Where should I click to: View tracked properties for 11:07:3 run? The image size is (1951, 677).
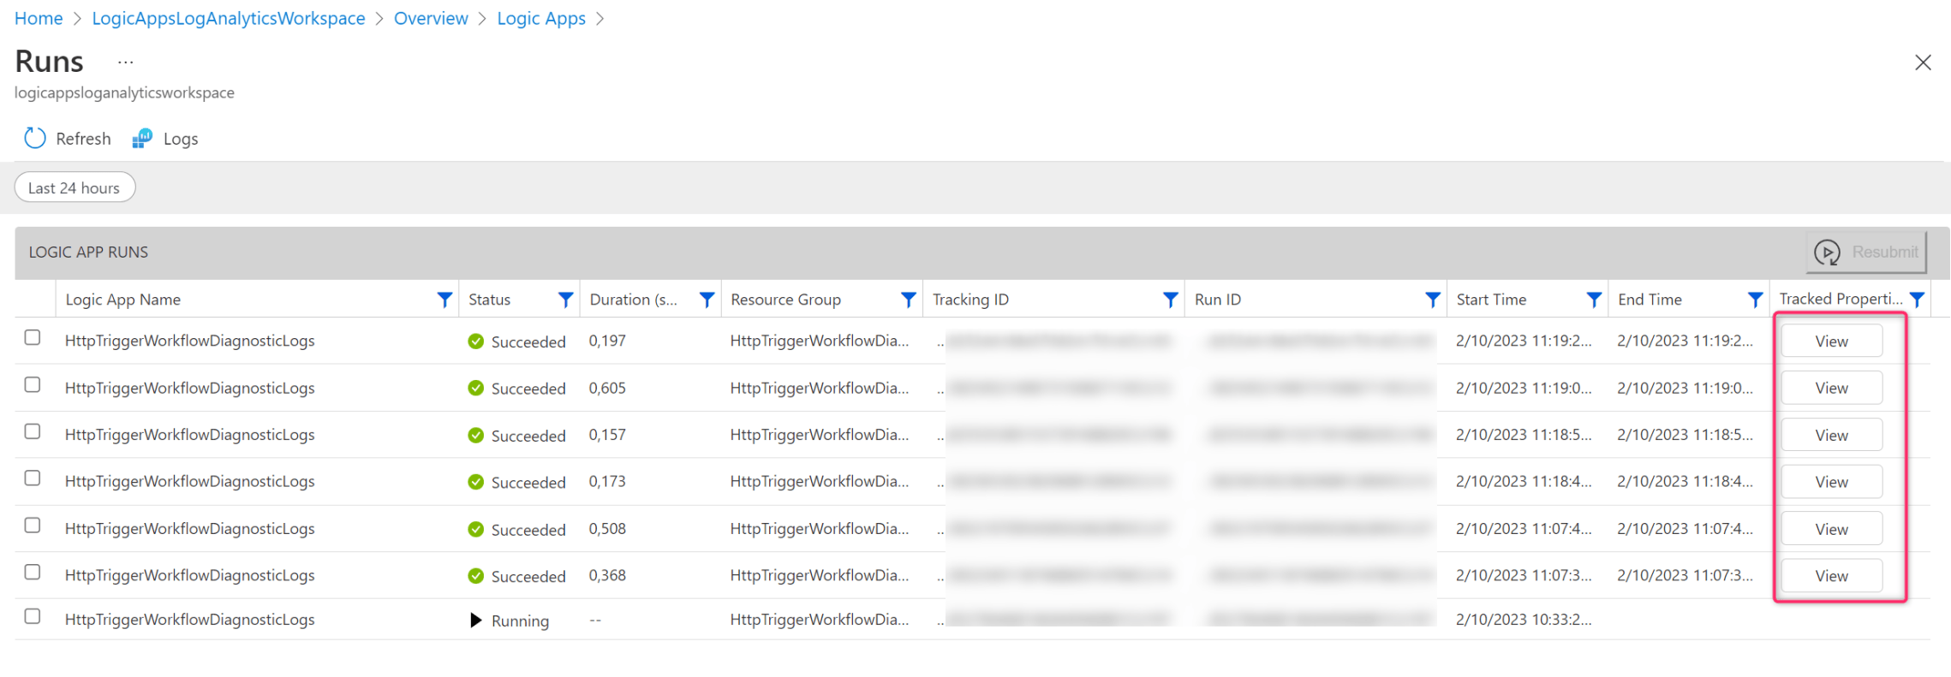pos(1832,576)
